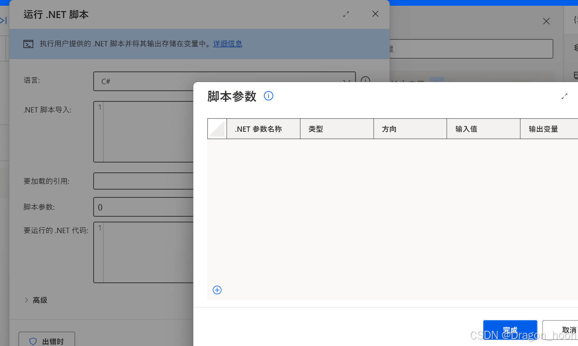Viewport: 578px width, 346px height.
Task: Select the .NET 参数名称 column header
Action: pyautogui.click(x=264, y=129)
